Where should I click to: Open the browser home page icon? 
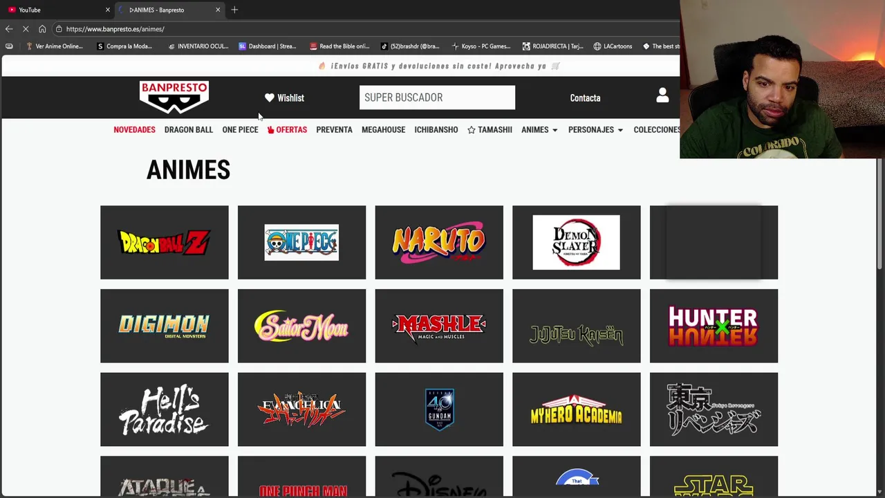point(42,29)
